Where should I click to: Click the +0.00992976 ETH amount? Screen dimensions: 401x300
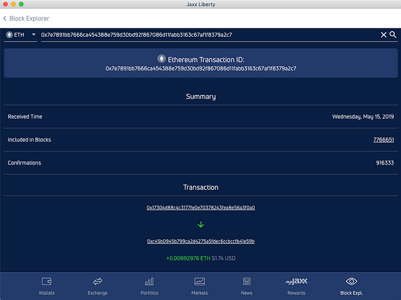(x=188, y=258)
